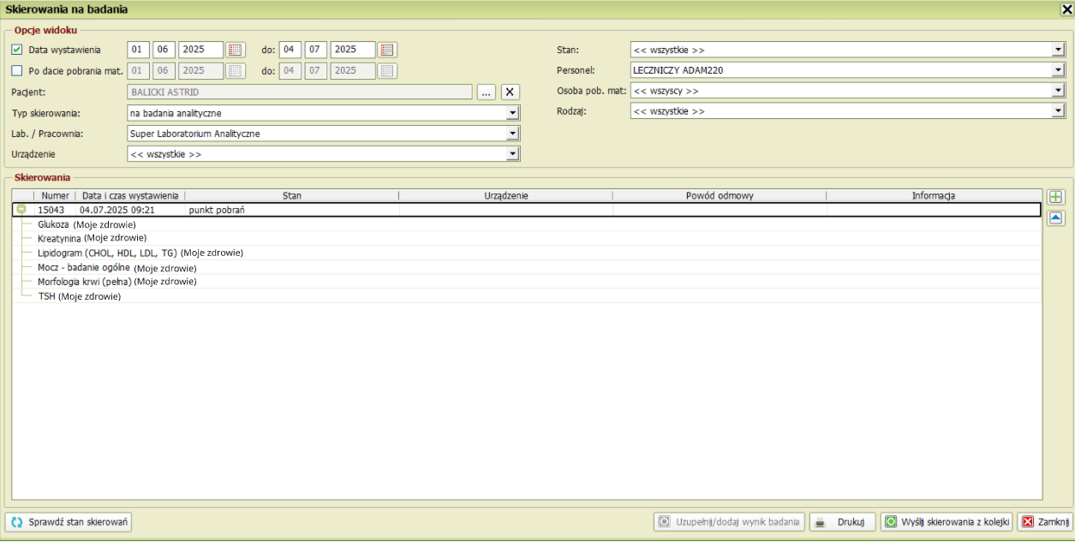Open calendar picker for end issue date
Screen dimensions: 1075x542
tap(388, 50)
